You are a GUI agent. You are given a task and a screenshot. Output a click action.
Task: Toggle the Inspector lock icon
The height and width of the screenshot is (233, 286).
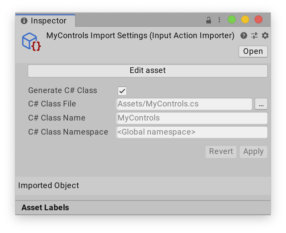208,20
